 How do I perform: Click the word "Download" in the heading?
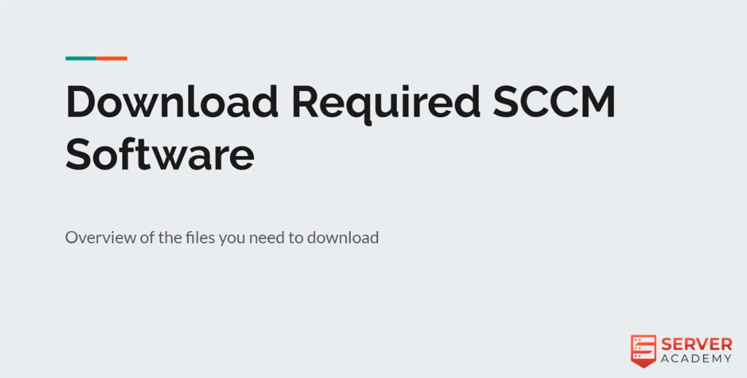(x=172, y=101)
